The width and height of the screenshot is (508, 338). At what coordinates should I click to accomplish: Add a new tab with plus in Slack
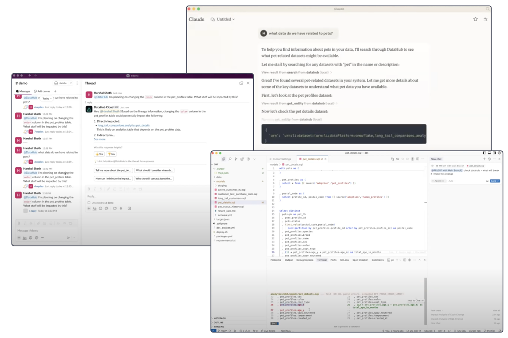pos(55,91)
